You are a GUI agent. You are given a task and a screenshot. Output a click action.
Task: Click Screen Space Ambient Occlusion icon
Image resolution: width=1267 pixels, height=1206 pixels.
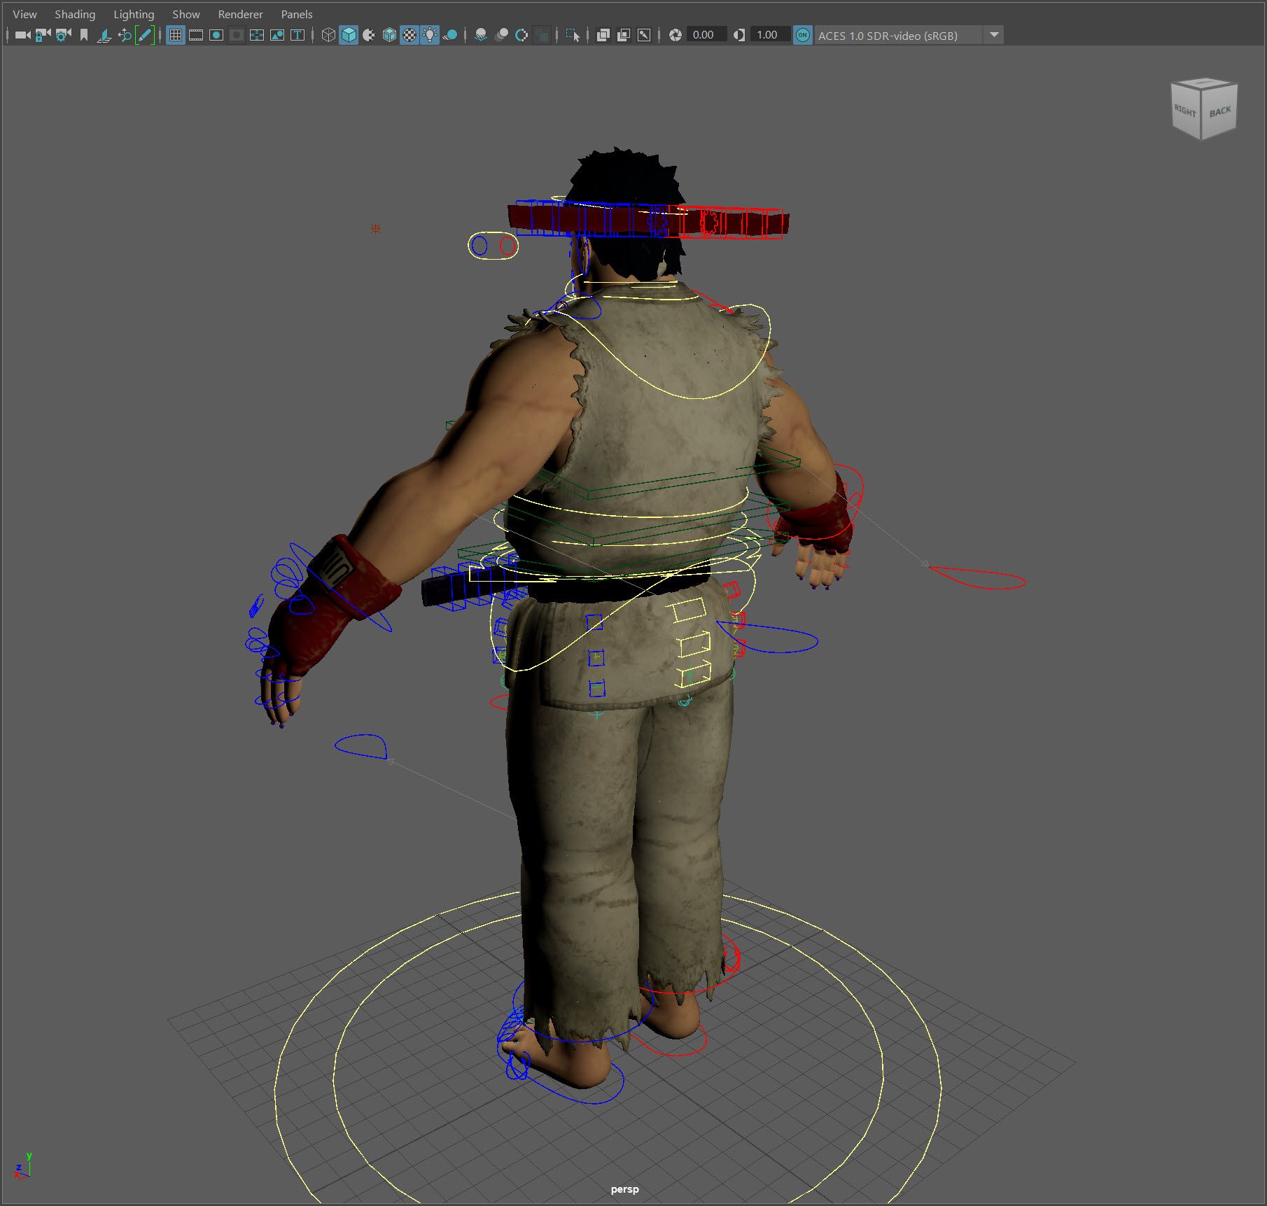pyautogui.click(x=481, y=35)
